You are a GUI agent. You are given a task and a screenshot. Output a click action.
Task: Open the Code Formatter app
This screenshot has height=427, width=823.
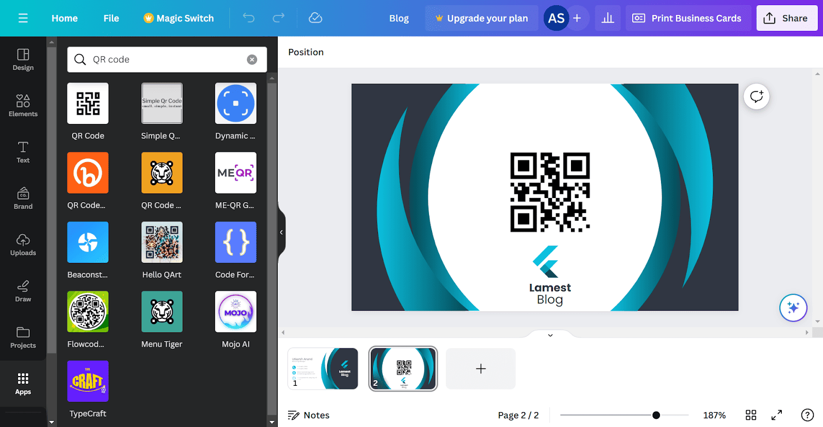coord(236,242)
